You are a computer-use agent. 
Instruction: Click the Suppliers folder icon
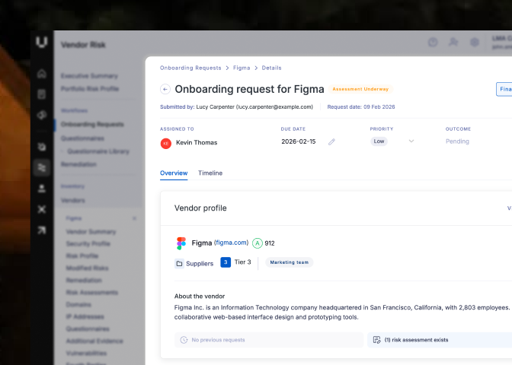[179, 263]
